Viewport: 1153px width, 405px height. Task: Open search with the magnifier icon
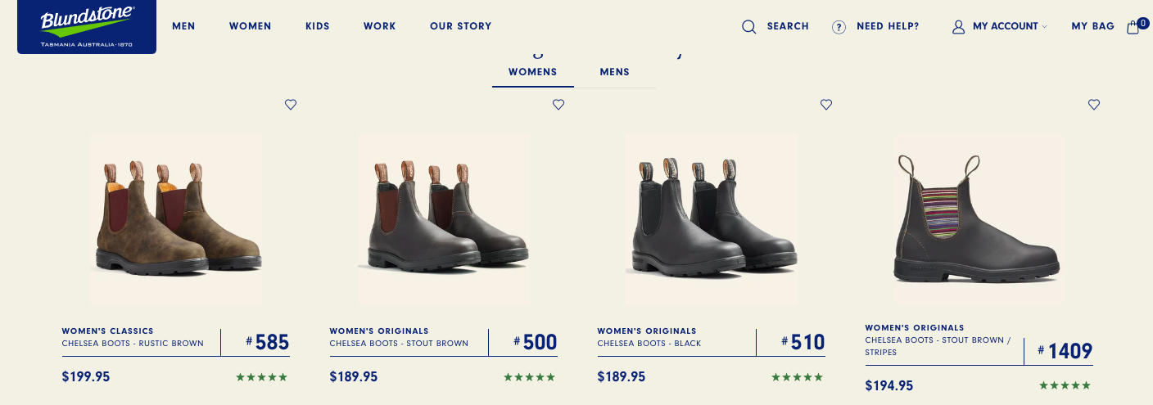pyautogui.click(x=748, y=27)
